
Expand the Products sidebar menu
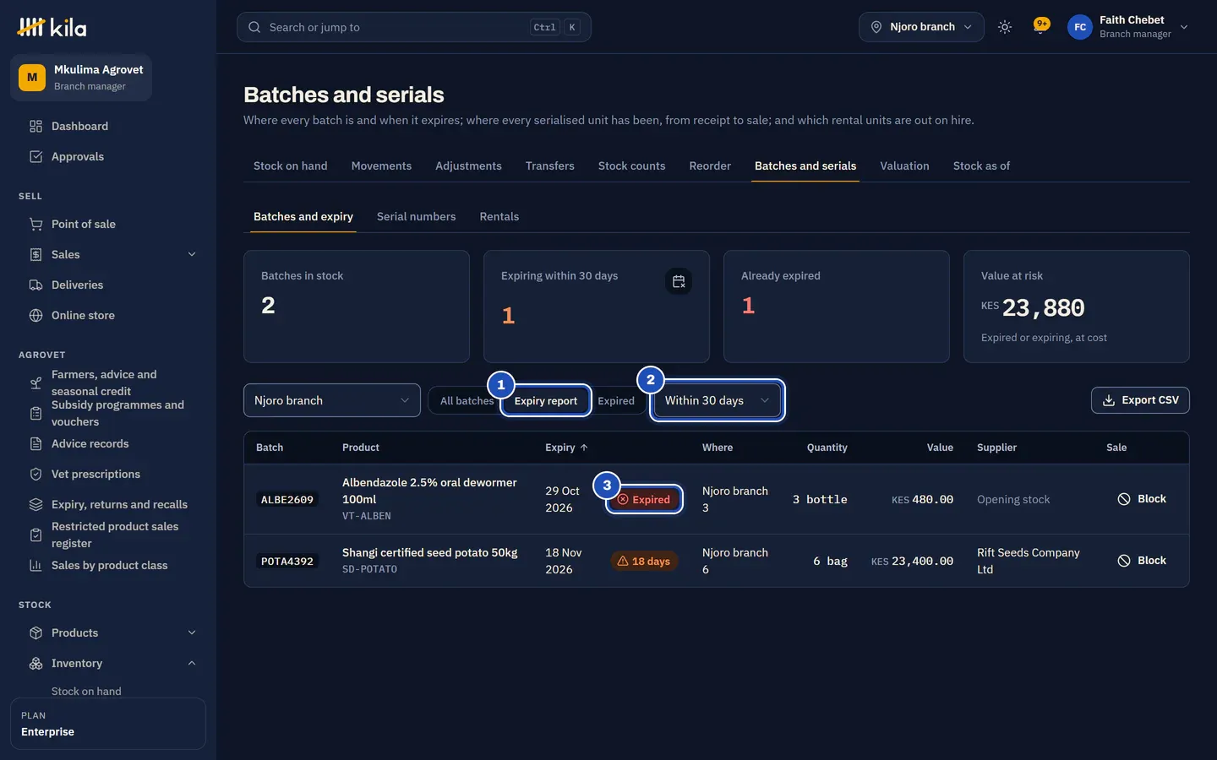[x=192, y=632]
